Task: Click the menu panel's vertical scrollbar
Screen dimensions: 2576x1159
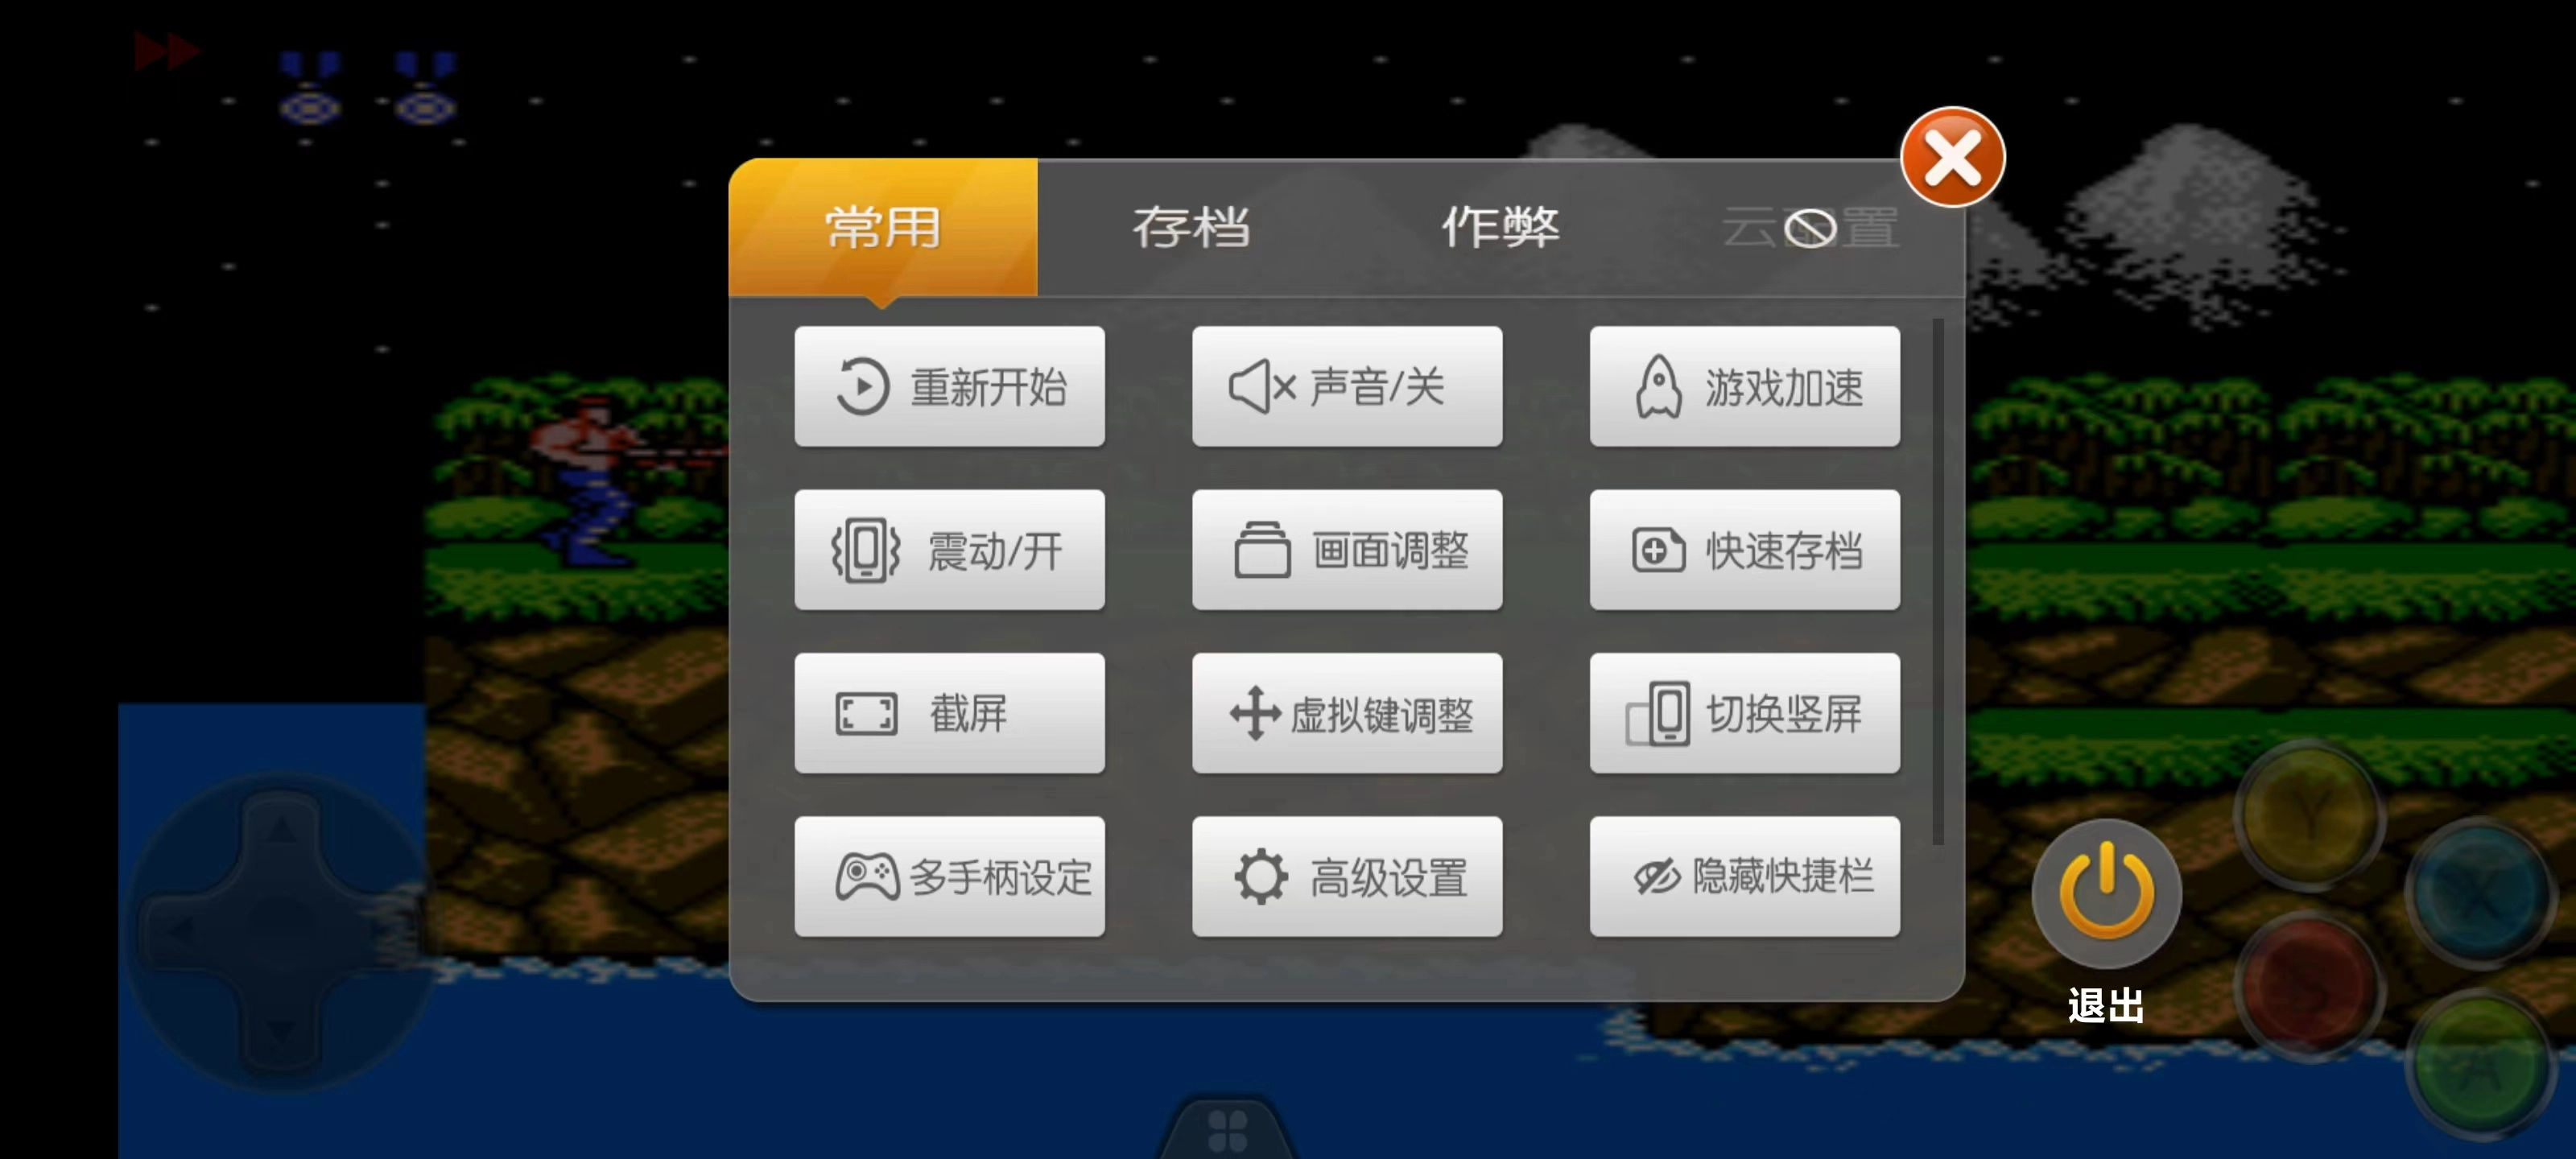Action: [x=1937, y=581]
